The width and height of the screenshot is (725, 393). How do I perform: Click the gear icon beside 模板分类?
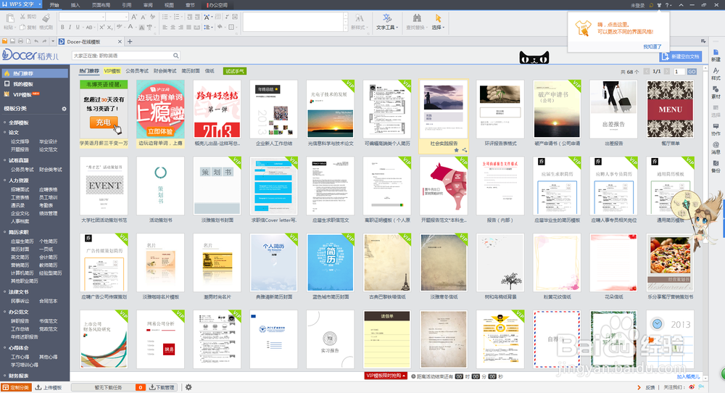click(65, 109)
